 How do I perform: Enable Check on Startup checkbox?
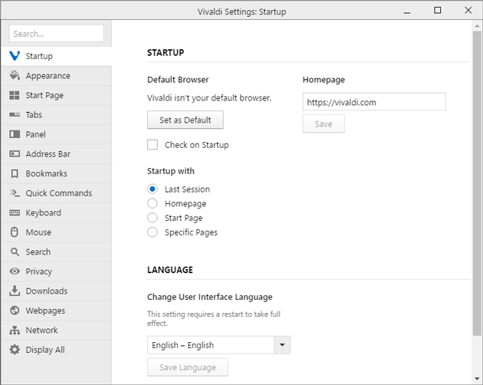point(153,145)
